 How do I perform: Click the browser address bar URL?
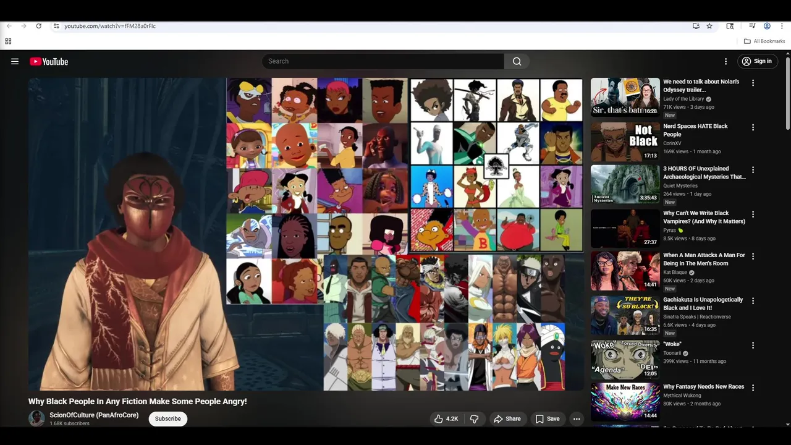(110, 26)
